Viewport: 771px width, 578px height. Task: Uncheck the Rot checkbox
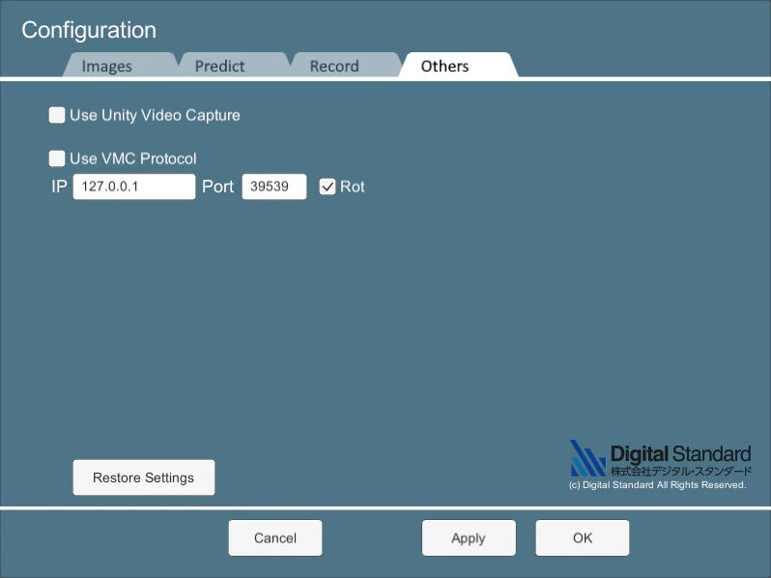(328, 187)
